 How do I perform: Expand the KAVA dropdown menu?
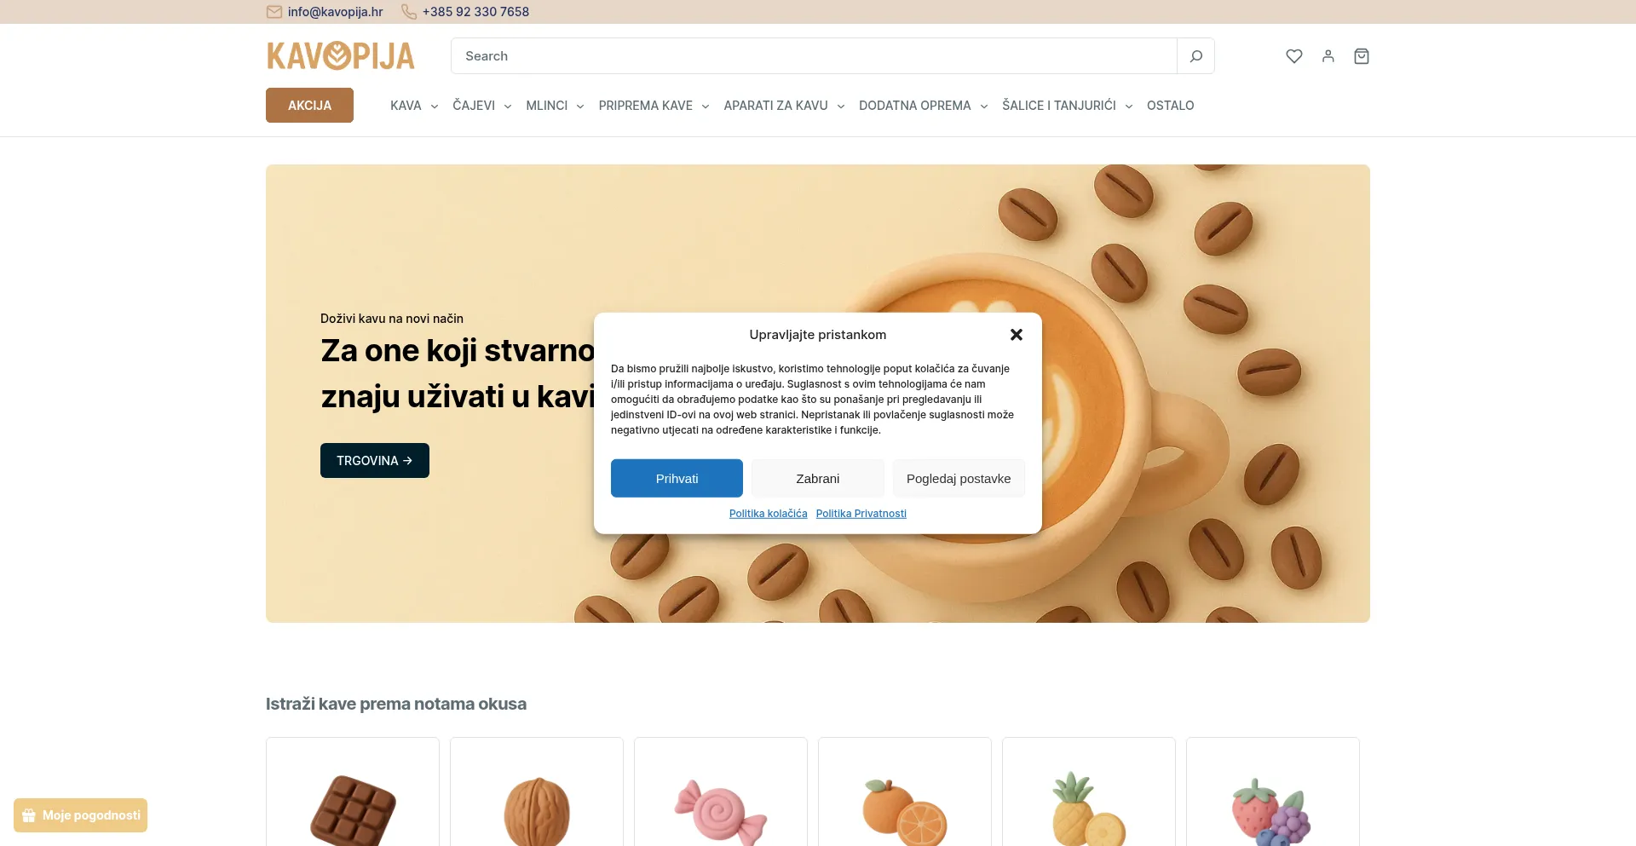coord(414,106)
